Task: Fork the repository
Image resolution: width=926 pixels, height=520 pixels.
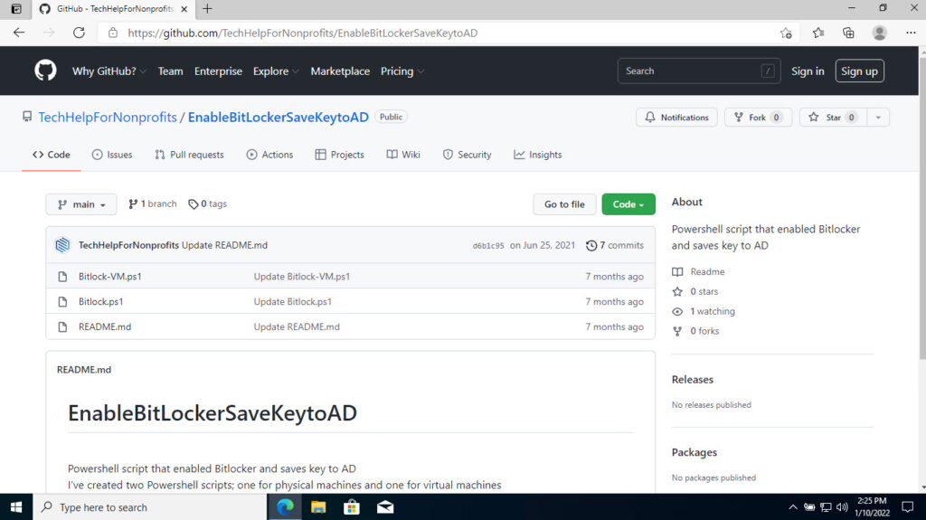Action: coord(758,117)
